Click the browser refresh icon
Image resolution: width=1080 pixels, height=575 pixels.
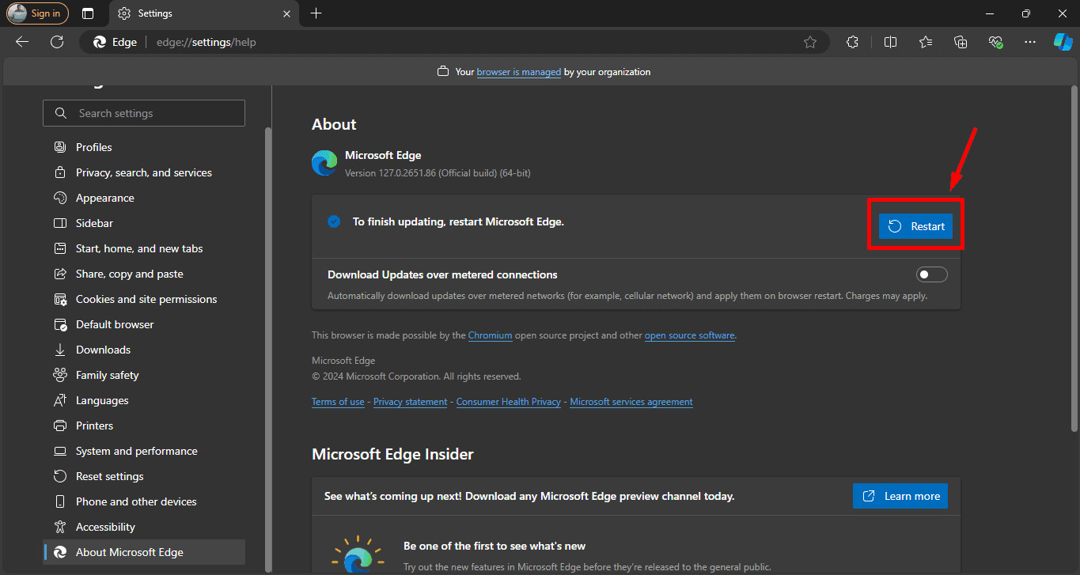[57, 42]
